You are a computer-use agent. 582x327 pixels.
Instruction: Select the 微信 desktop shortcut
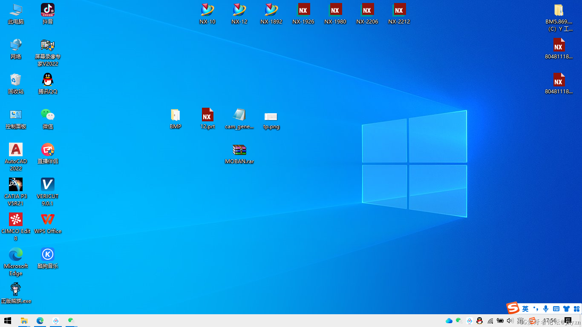click(x=48, y=119)
